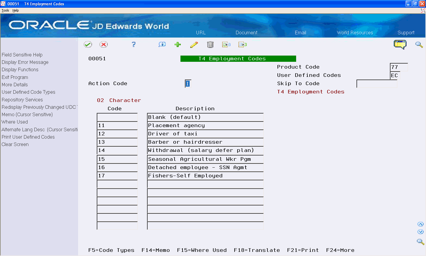Open the World Resources link

pos(355,33)
